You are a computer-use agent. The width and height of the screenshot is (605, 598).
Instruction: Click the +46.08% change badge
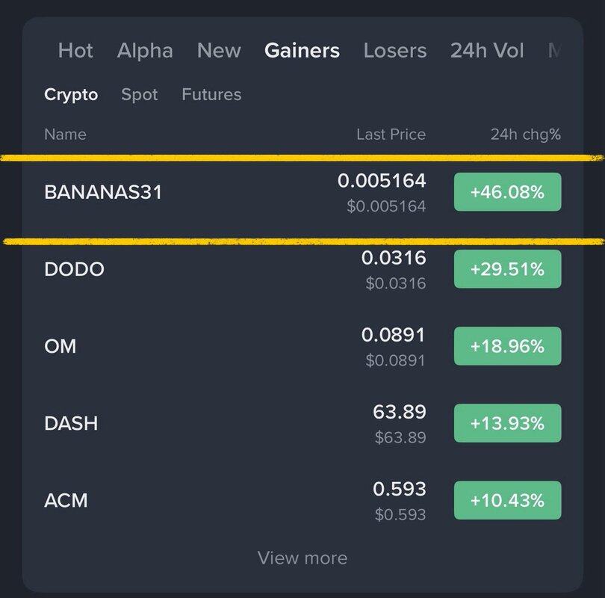pos(507,192)
